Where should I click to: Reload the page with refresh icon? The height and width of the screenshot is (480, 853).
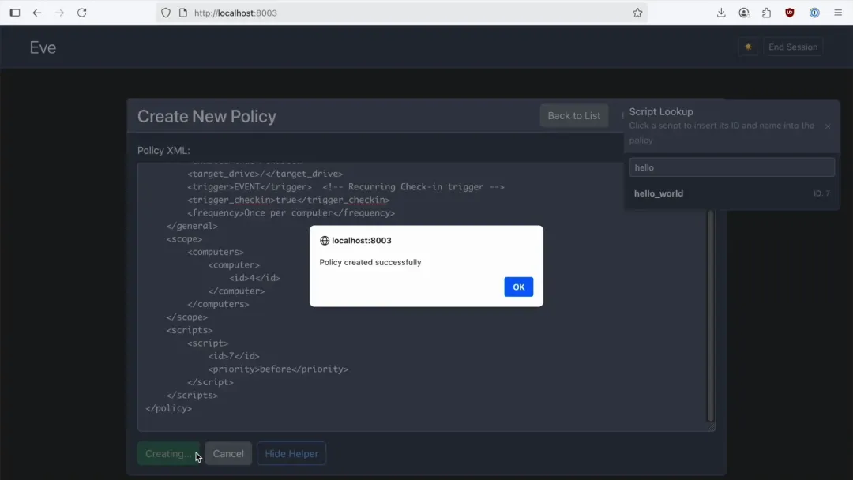tap(81, 13)
